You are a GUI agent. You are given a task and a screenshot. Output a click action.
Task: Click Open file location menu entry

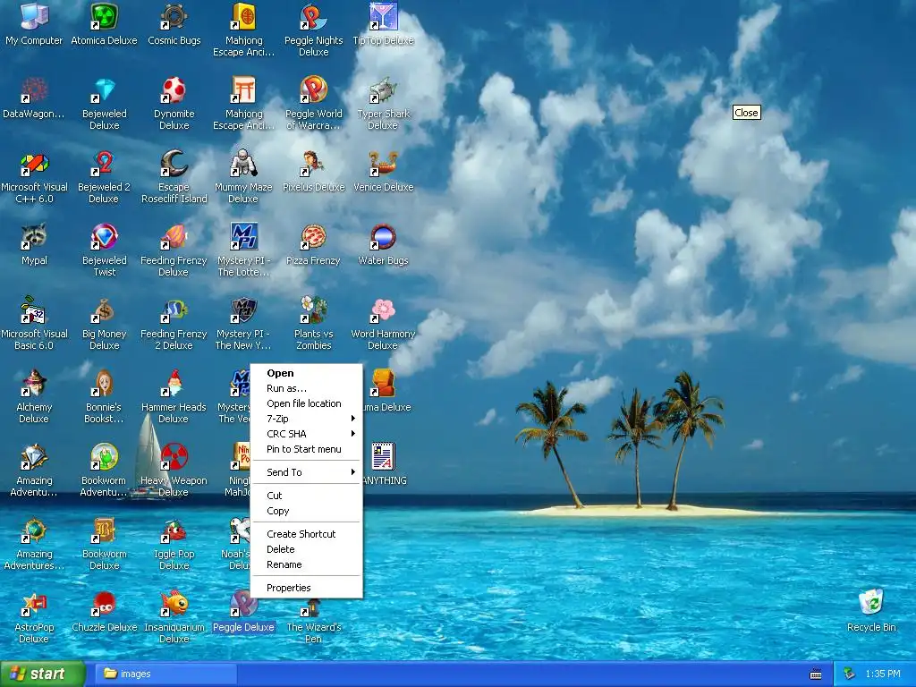pos(306,403)
